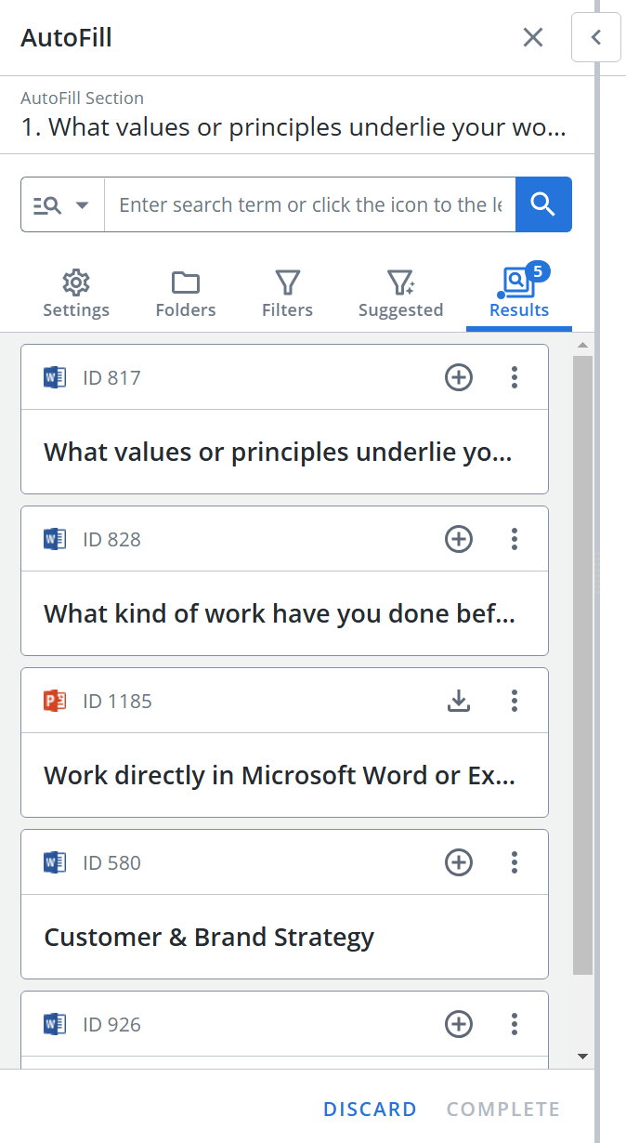Viewport: 626px width, 1143px height.
Task: Open 'Customer & Brand Strategy' result
Action: pyautogui.click(x=209, y=937)
